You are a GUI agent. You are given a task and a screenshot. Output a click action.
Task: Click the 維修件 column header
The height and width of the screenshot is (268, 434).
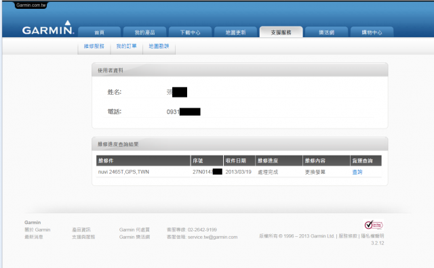tap(143, 160)
